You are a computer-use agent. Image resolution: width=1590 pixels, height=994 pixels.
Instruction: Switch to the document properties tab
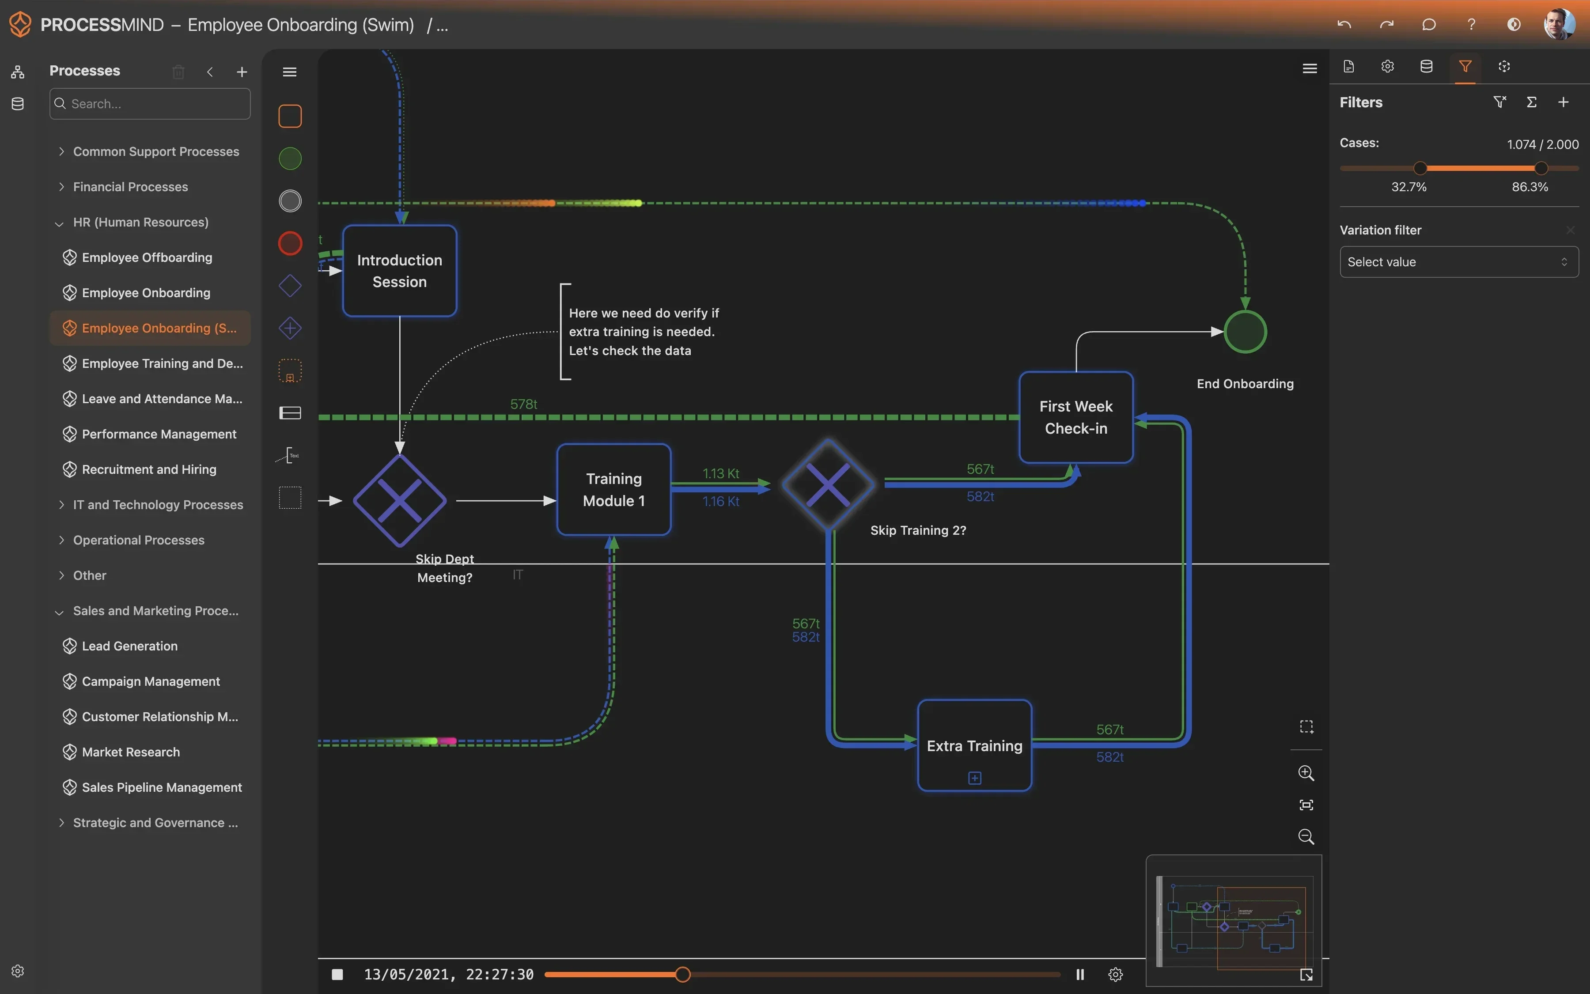[1349, 66]
